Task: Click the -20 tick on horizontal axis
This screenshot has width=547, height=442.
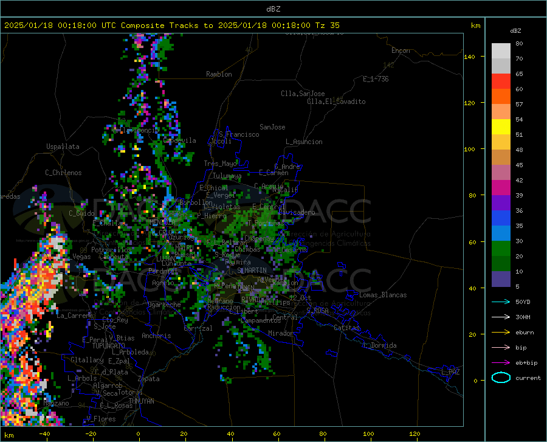Action: coord(91,434)
